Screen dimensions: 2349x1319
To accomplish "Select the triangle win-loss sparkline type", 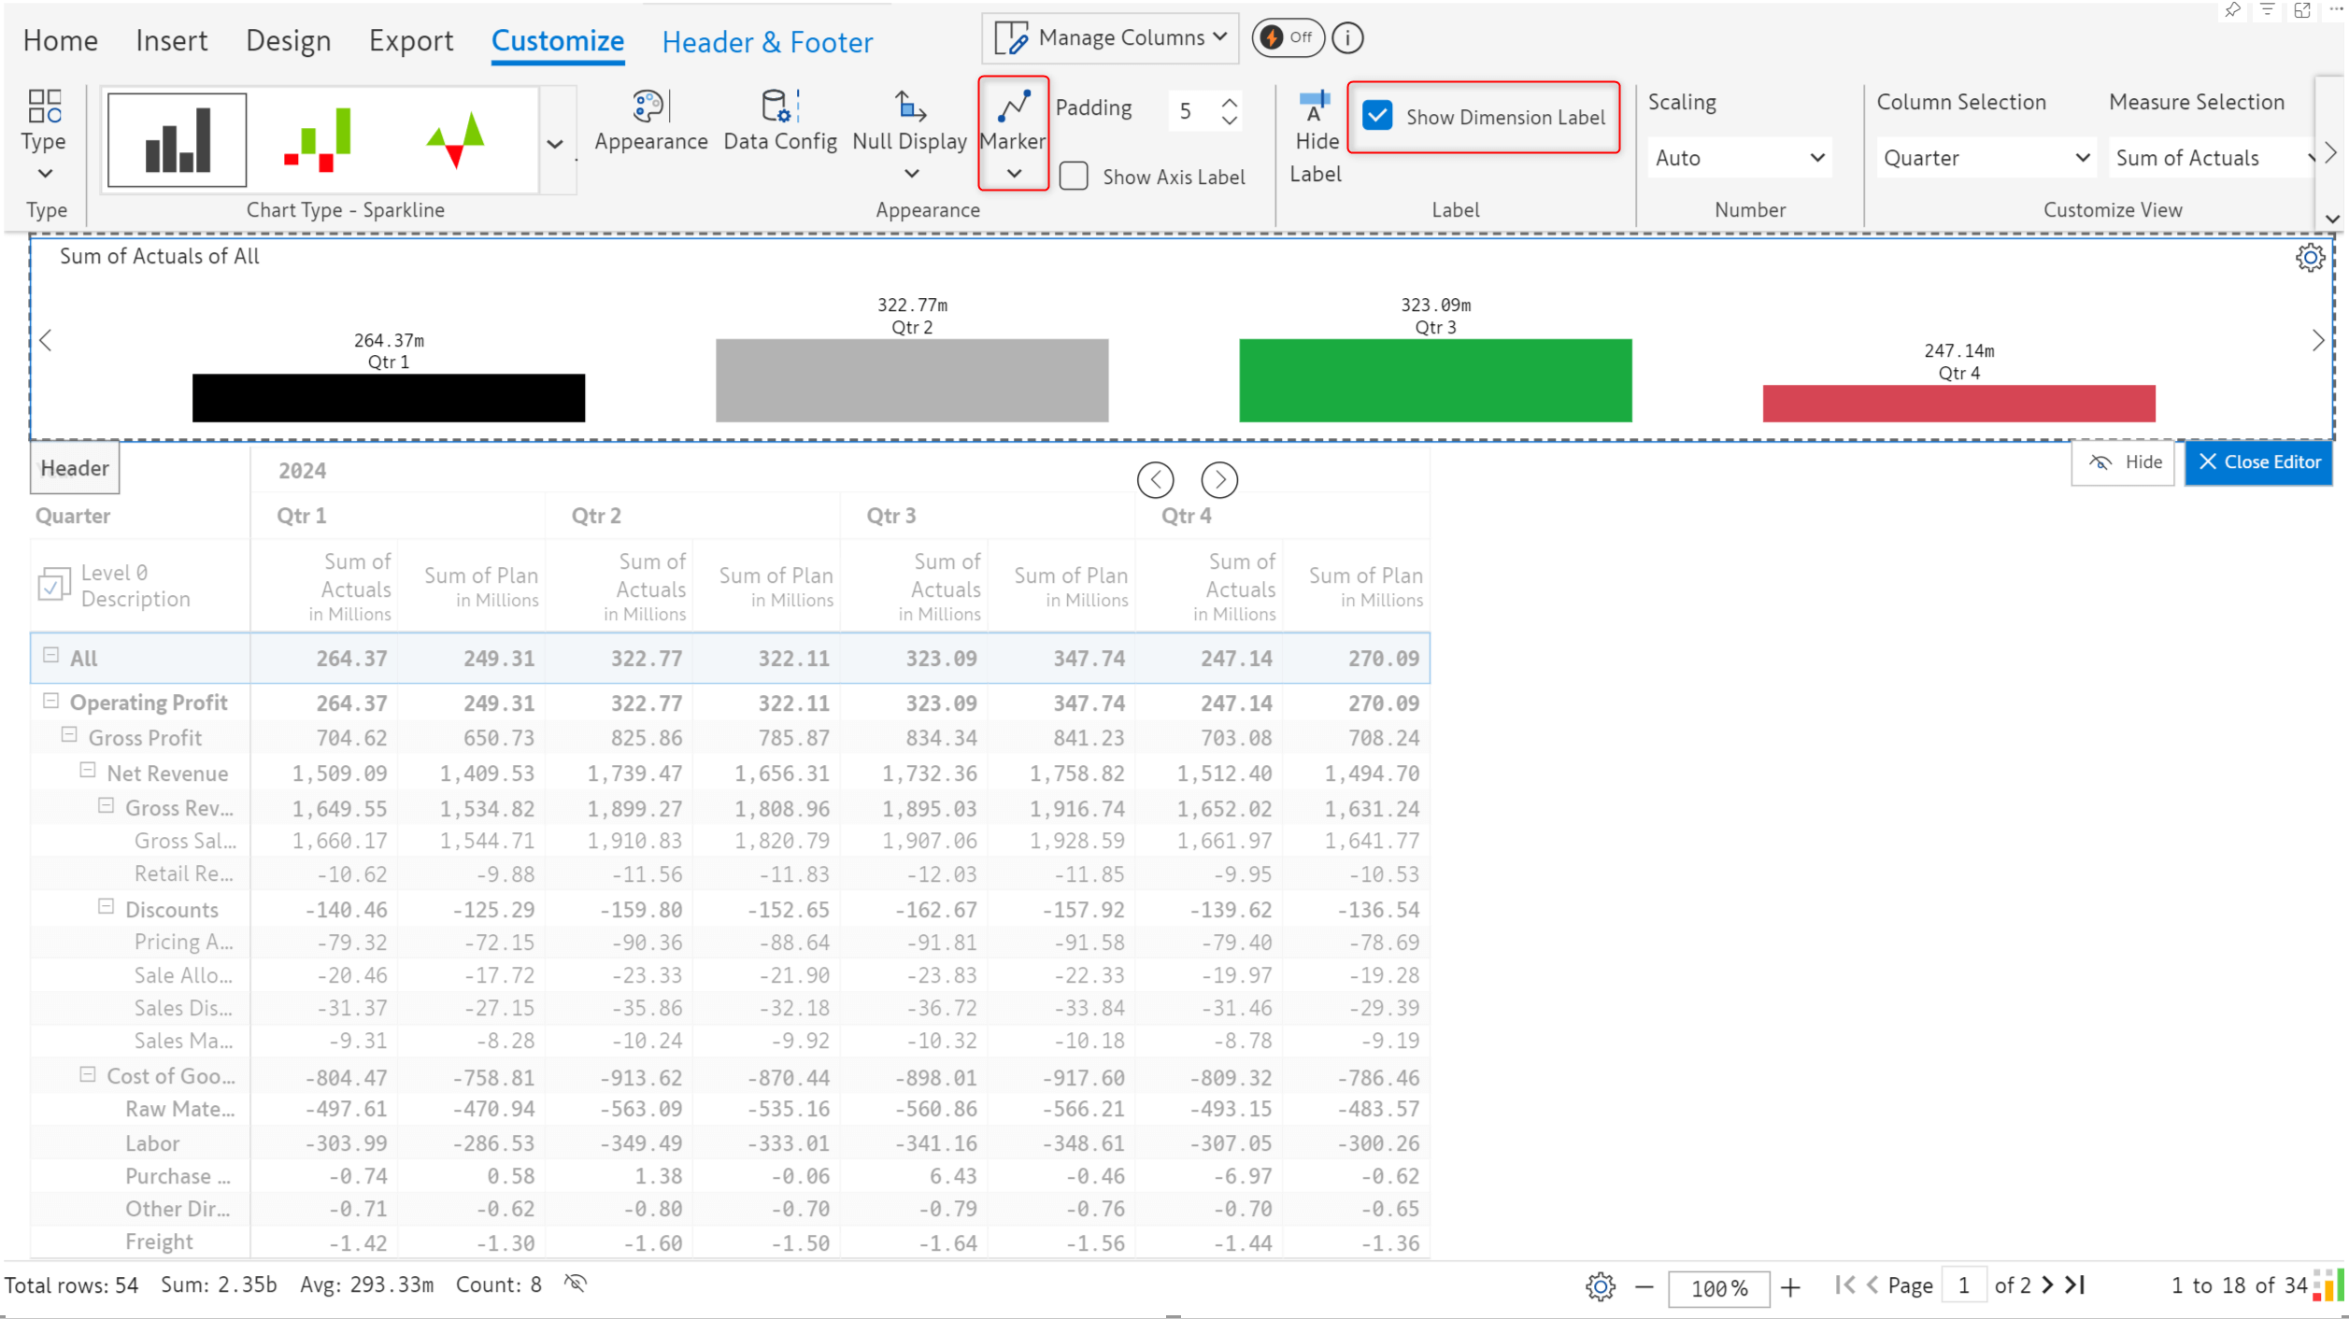I will (x=455, y=140).
